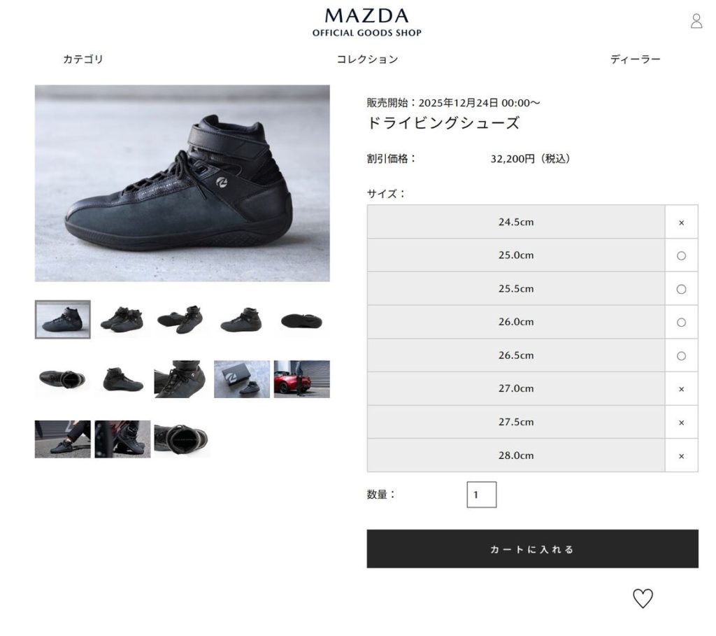Pick the 26.5cm size radio circle
The width and height of the screenshot is (716, 636).
click(x=681, y=355)
